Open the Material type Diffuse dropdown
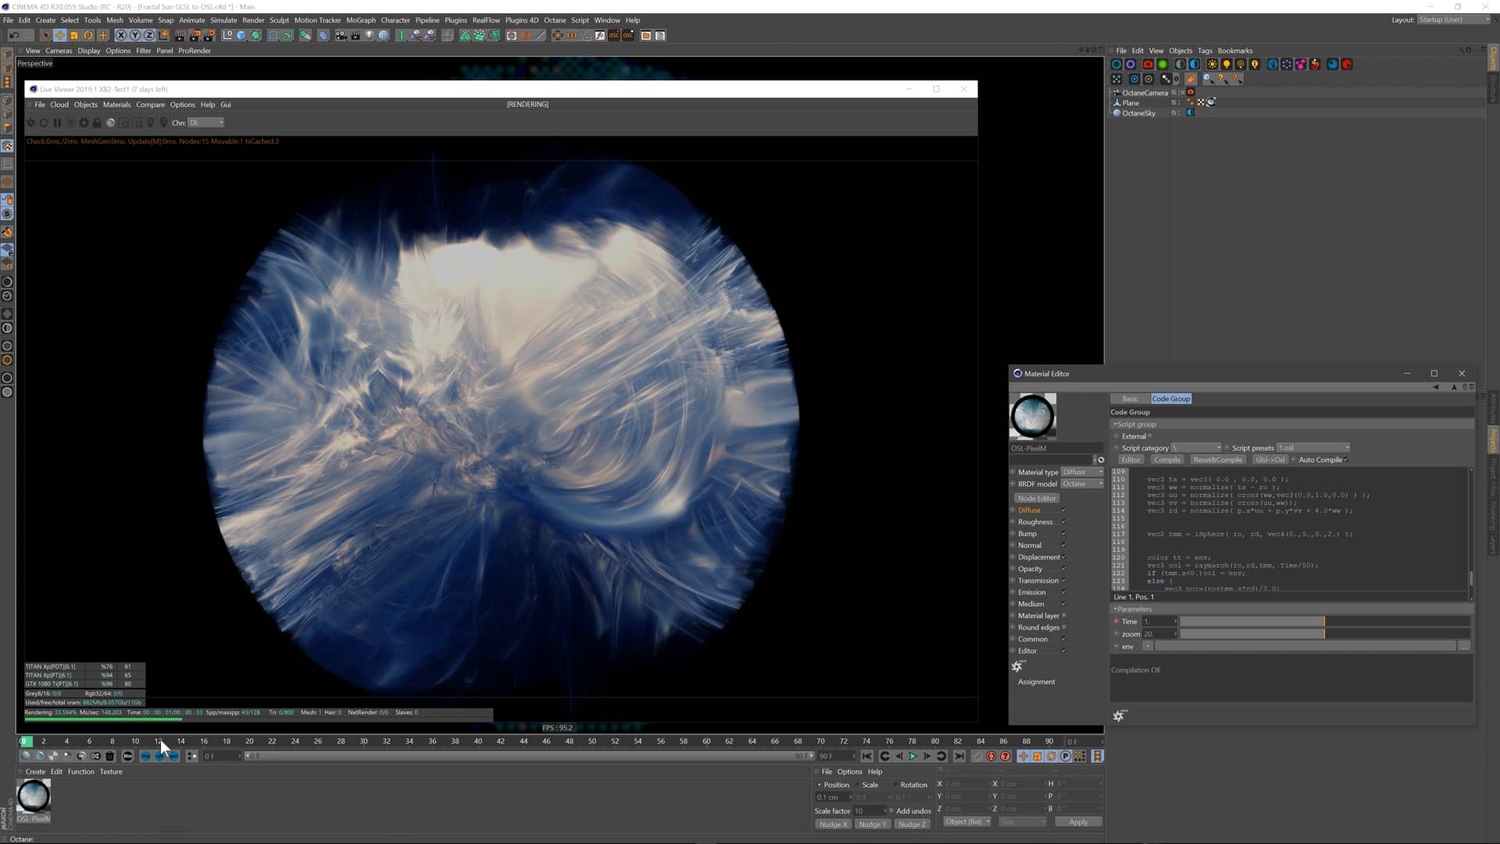Image resolution: width=1500 pixels, height=844 pixels. 1082,472
